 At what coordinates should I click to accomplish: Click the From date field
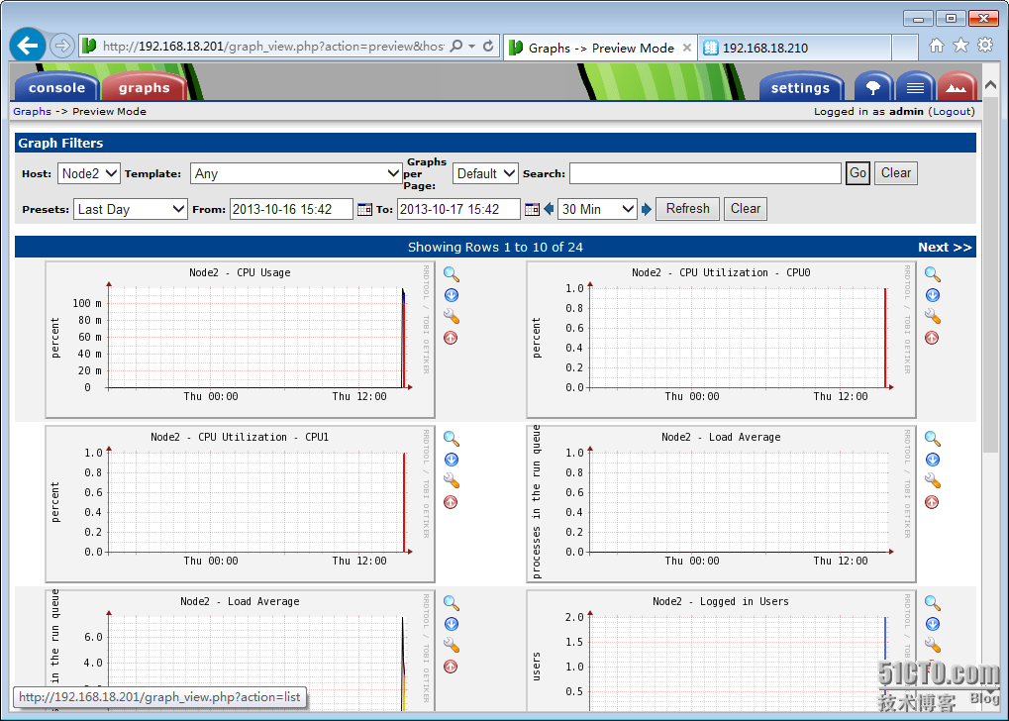pos(291,209)
